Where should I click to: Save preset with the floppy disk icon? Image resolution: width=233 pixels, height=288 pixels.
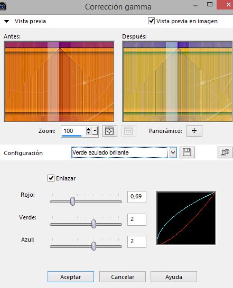[187, 152]
